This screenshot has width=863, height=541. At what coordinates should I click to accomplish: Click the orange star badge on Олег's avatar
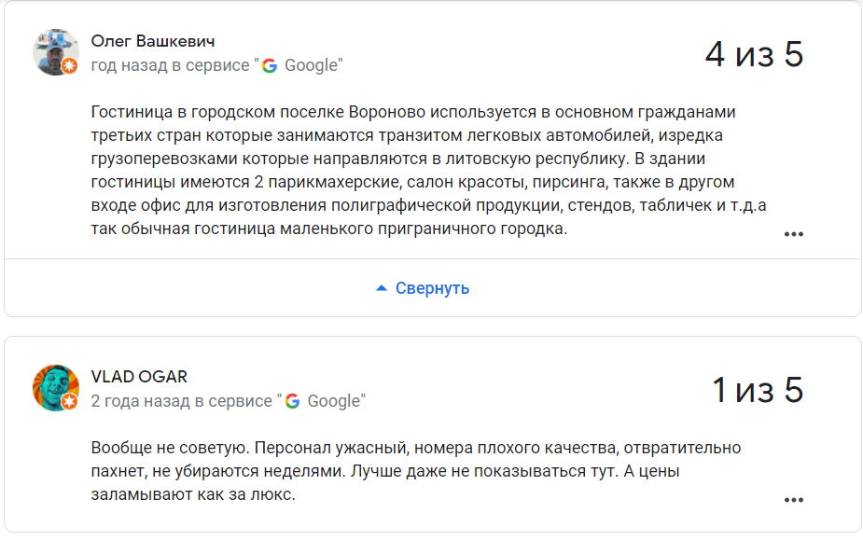click(69, 65)
